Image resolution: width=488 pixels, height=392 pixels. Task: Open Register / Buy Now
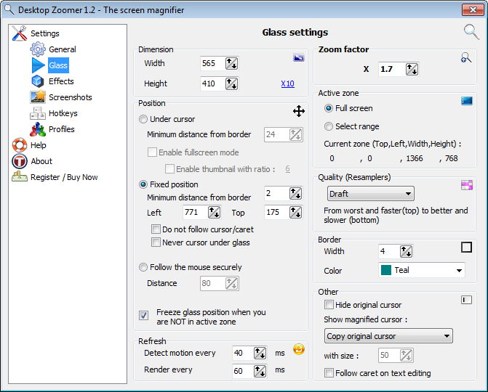pos(64,177)
